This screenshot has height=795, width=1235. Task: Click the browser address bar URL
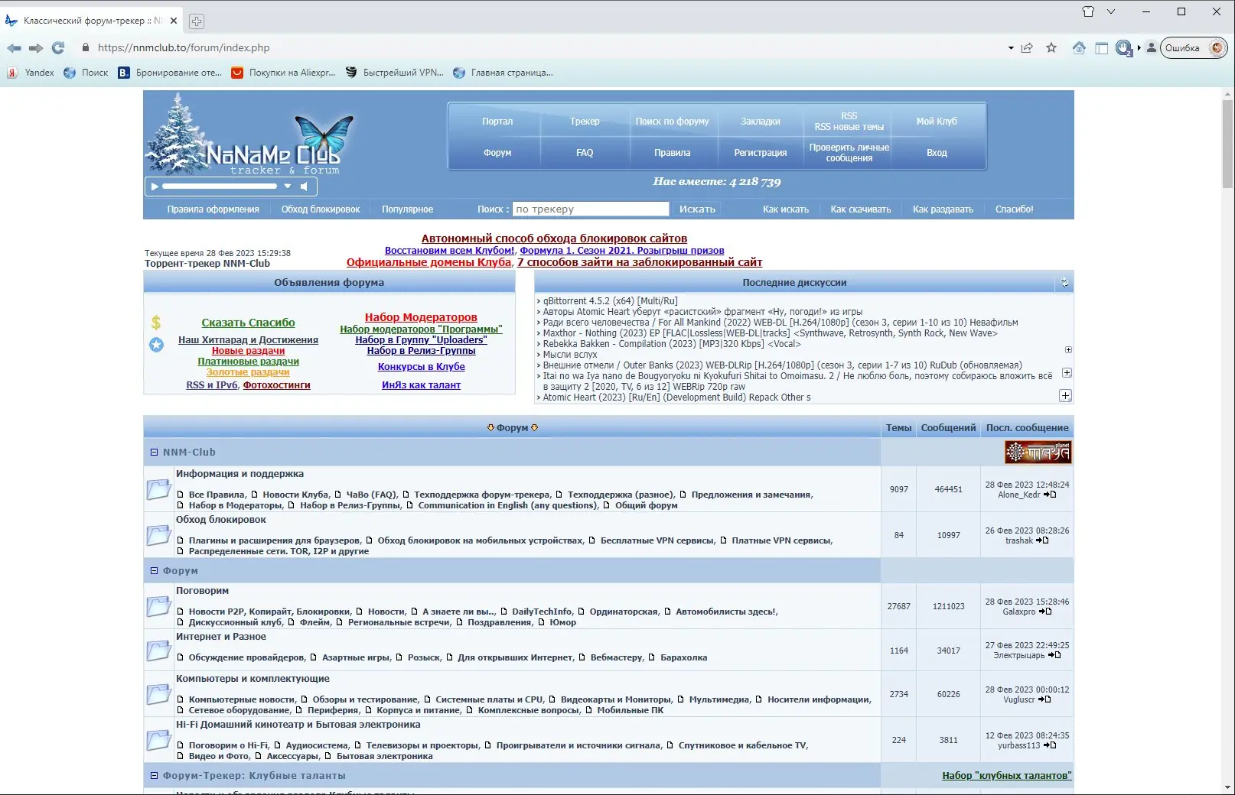[x=184, y=47]
